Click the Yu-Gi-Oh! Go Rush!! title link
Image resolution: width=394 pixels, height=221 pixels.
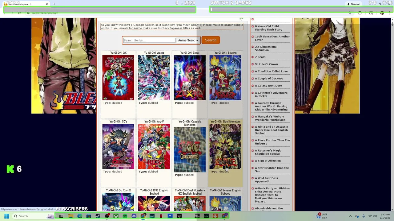[x=118, y=190]
